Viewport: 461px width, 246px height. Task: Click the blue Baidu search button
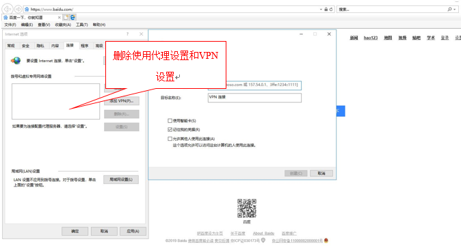tap(341, 111)
